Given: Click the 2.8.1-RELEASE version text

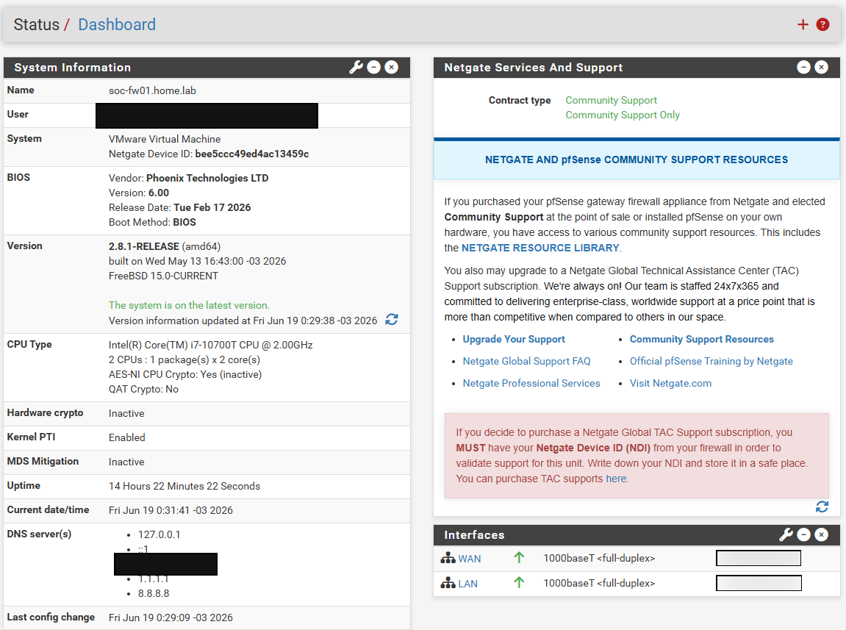Looking at the screenshot, I should (x=143, y=246).
